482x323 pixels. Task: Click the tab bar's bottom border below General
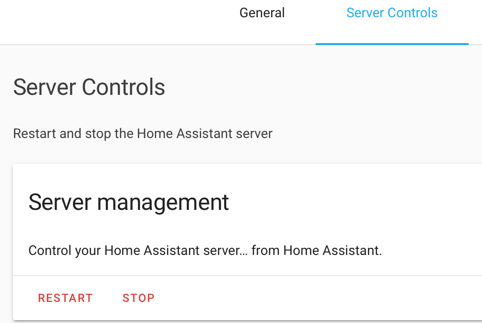(262, 45)
